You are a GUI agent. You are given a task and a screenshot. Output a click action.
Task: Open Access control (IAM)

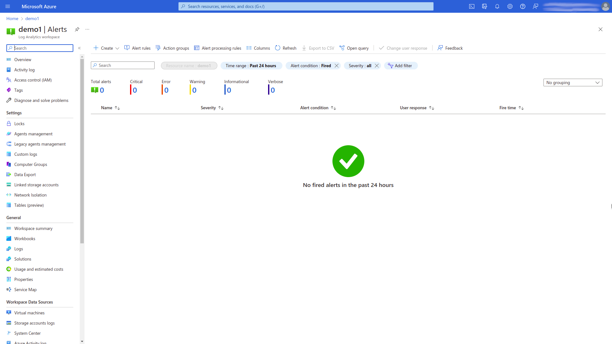point(40,80)
